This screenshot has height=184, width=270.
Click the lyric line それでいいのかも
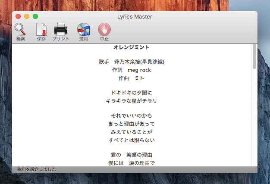[x=132, y=115]
